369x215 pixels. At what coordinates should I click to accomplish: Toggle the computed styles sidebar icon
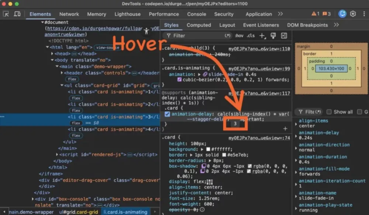[x=284, y=36]
